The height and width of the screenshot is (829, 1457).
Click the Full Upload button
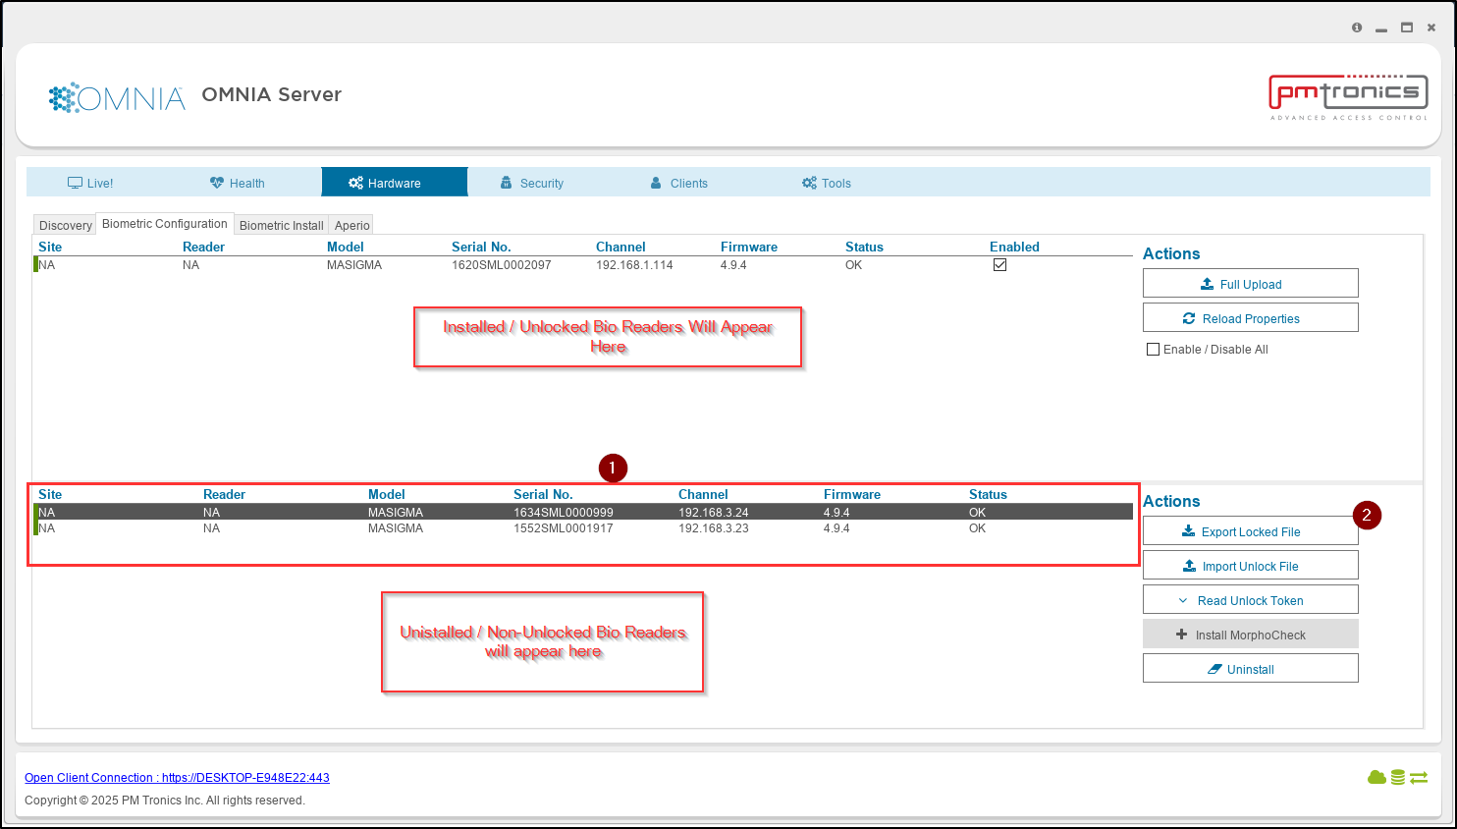1250,284
